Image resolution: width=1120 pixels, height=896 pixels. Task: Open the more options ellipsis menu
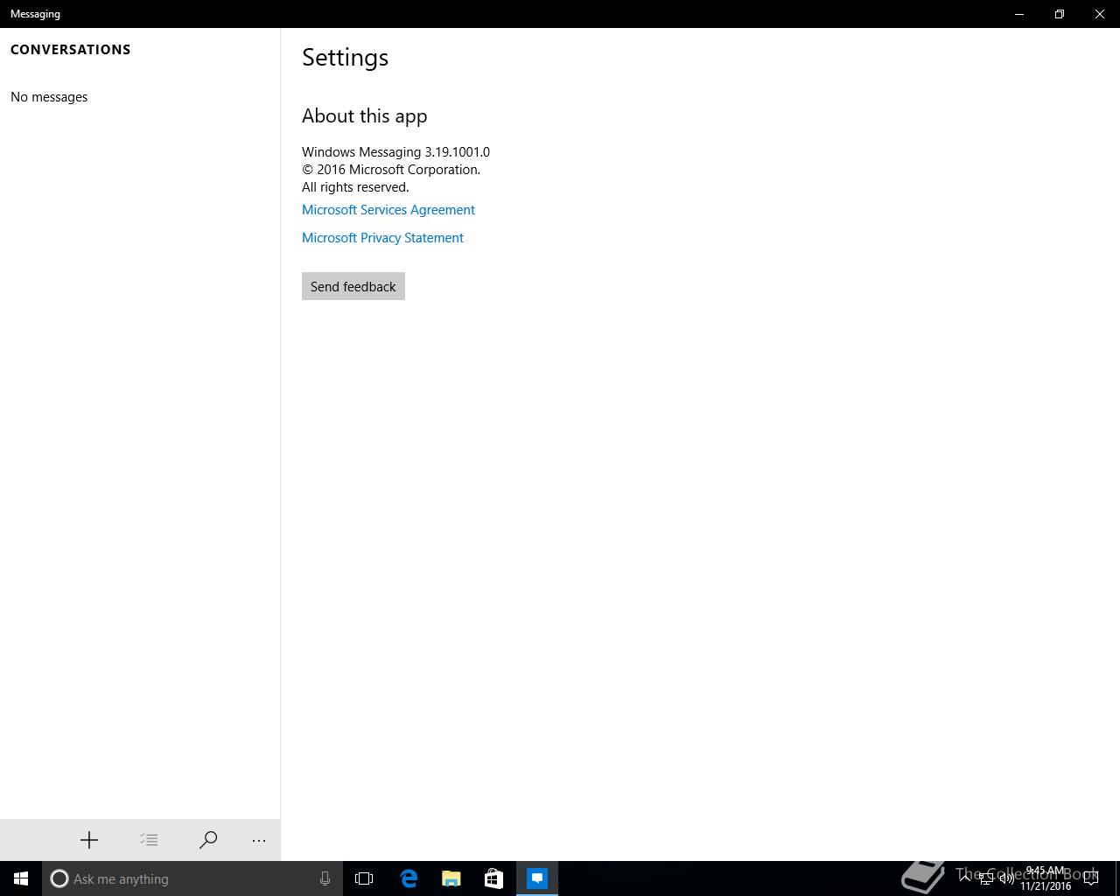click(x=259, y=840)
